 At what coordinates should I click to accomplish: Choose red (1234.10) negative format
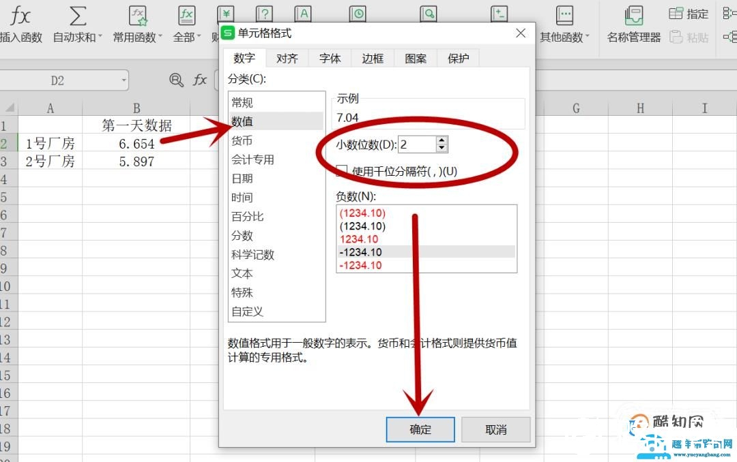pyautogui.click(x=427, y=213)
